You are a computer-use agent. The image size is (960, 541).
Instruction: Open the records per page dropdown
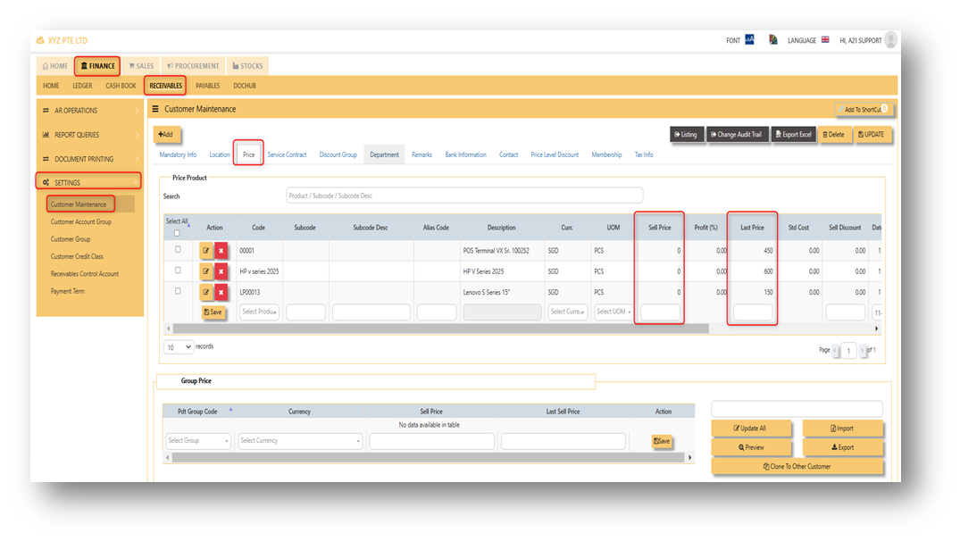179,346
